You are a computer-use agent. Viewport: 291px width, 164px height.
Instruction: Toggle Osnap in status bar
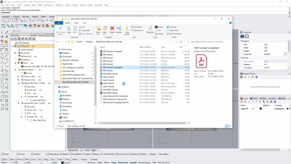(114, 163)
